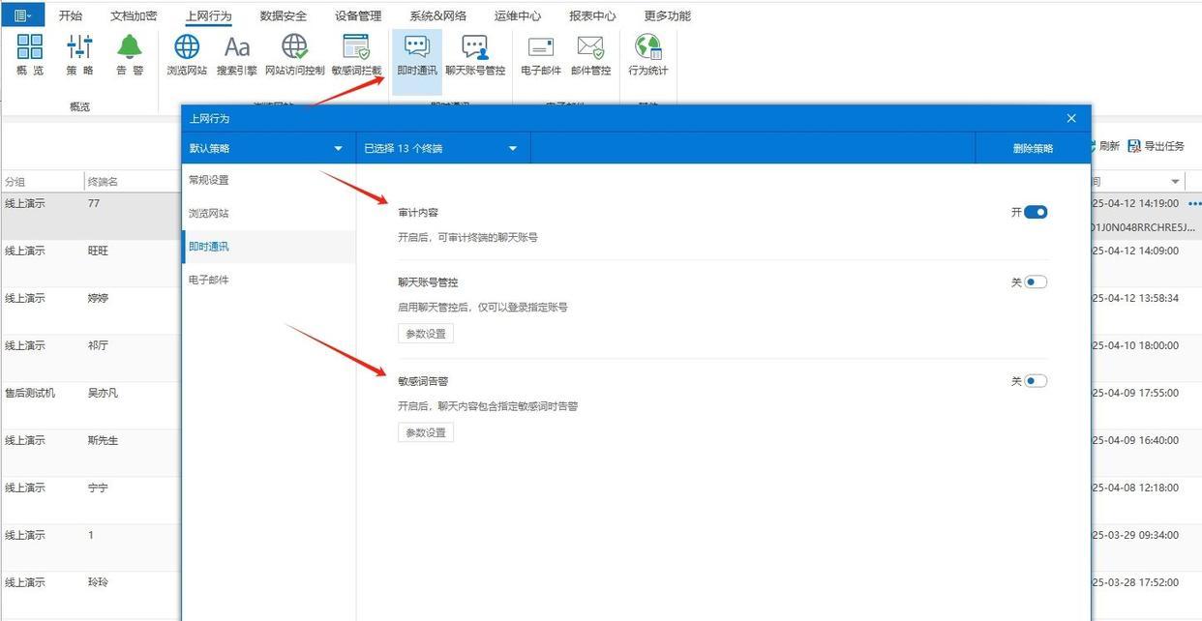
Task: Enable the 敏感词告警 toggle
Action: (1036, 381)
